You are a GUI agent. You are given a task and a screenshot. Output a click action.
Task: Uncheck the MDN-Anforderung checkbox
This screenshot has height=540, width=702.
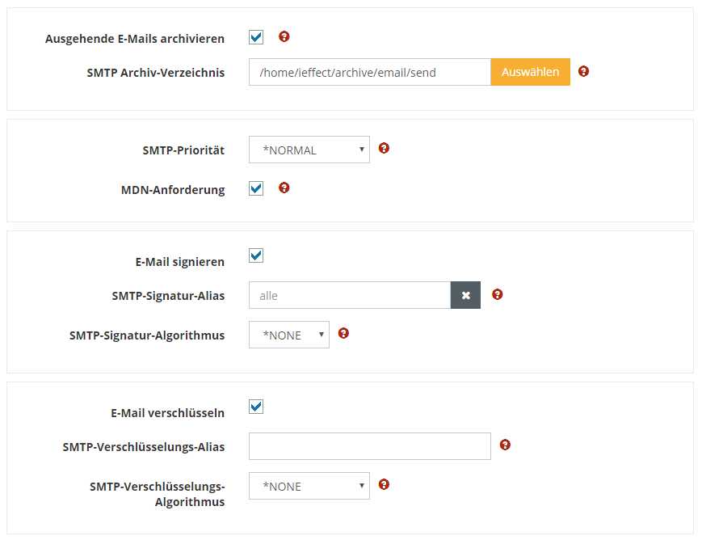[256, 188]
